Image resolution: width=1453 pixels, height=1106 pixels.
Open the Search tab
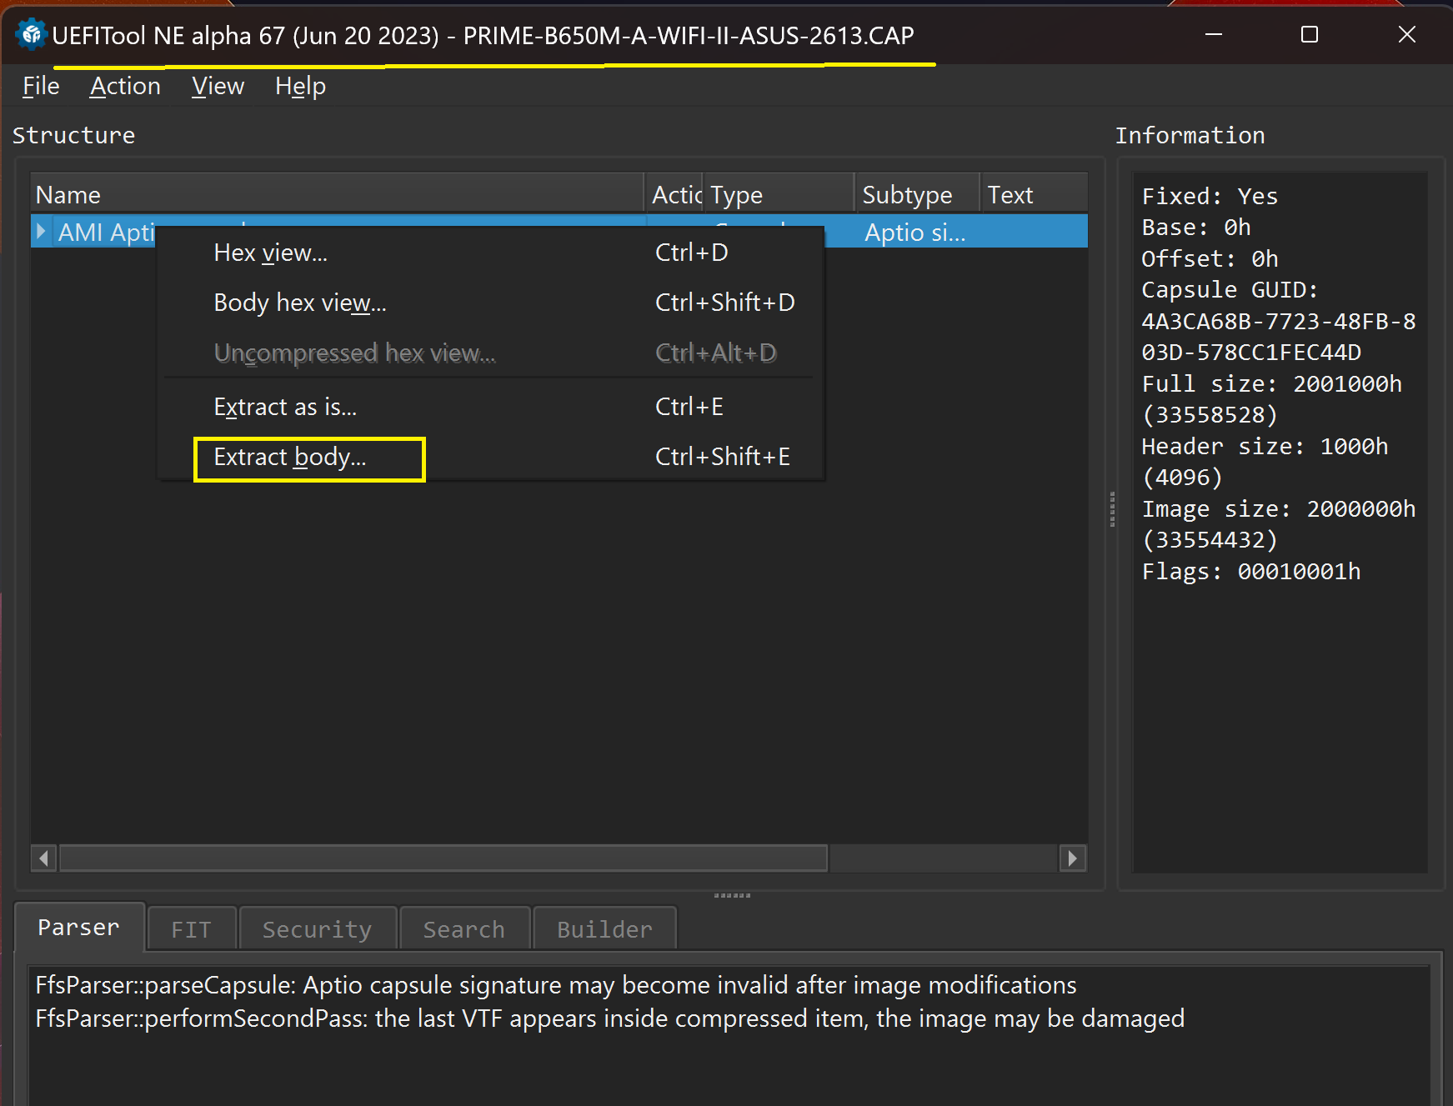464,929
